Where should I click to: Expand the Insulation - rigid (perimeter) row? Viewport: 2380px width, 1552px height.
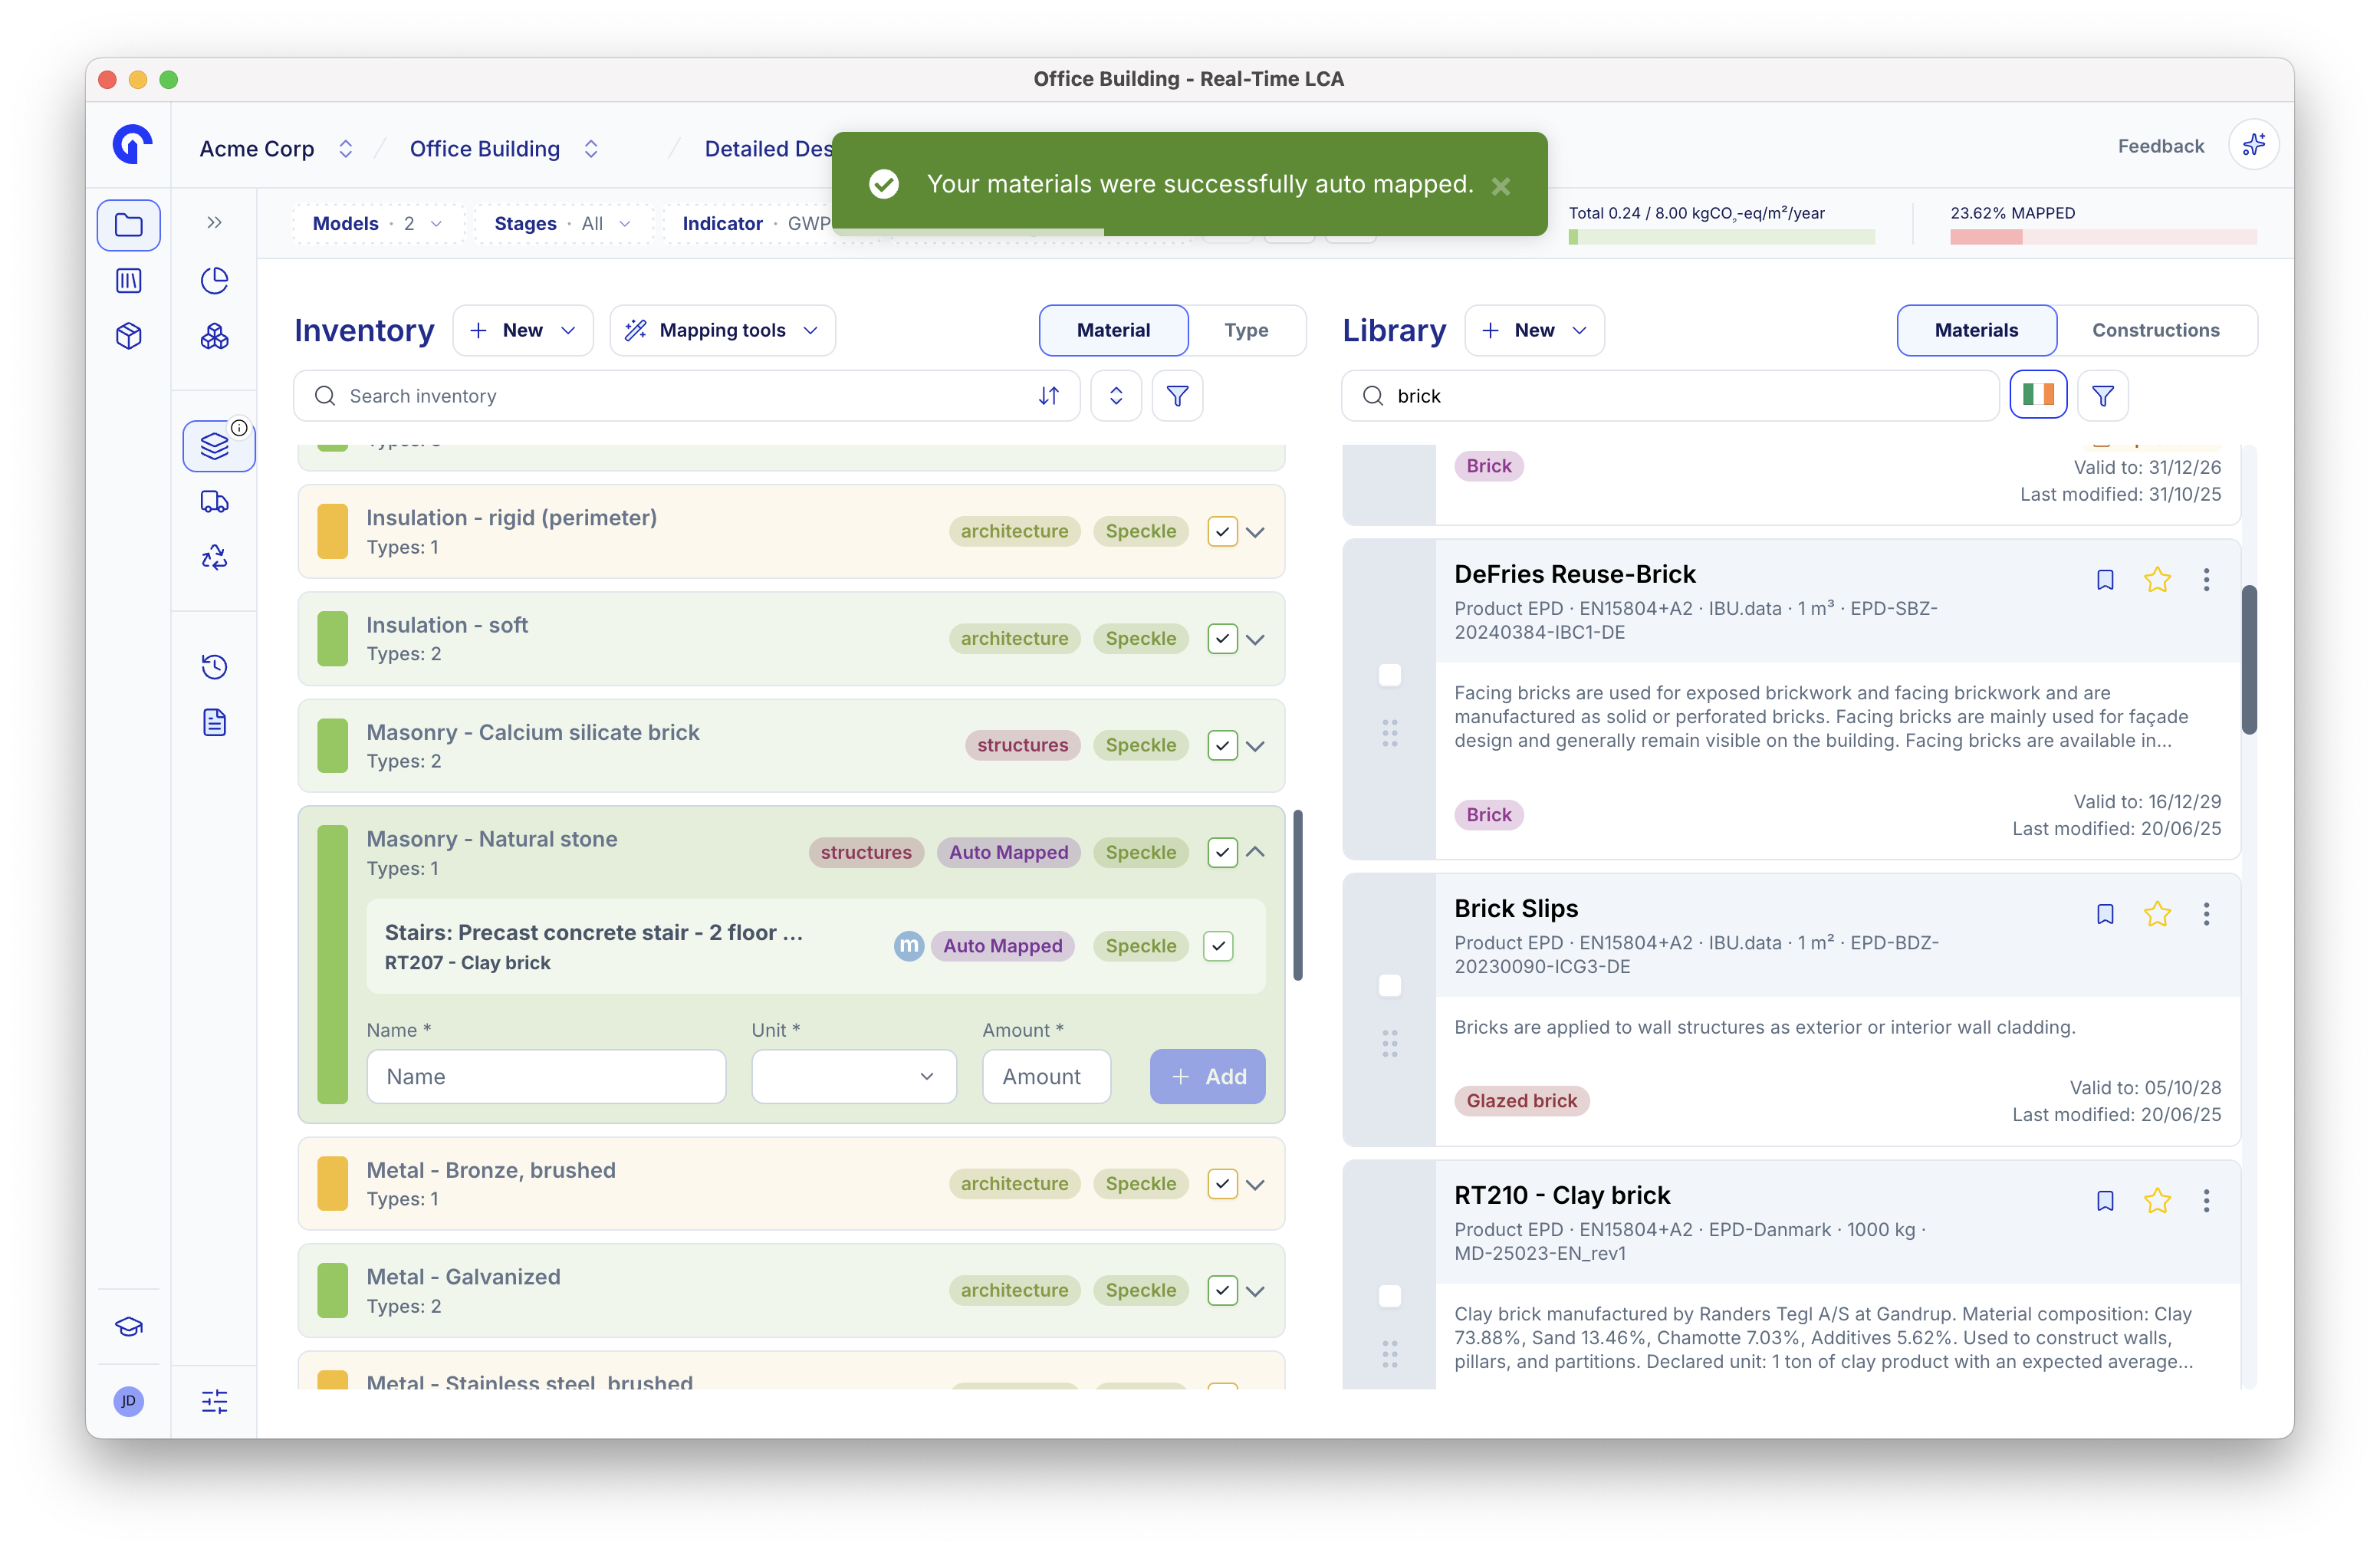pyautogui.click(x=1256, y=532)
